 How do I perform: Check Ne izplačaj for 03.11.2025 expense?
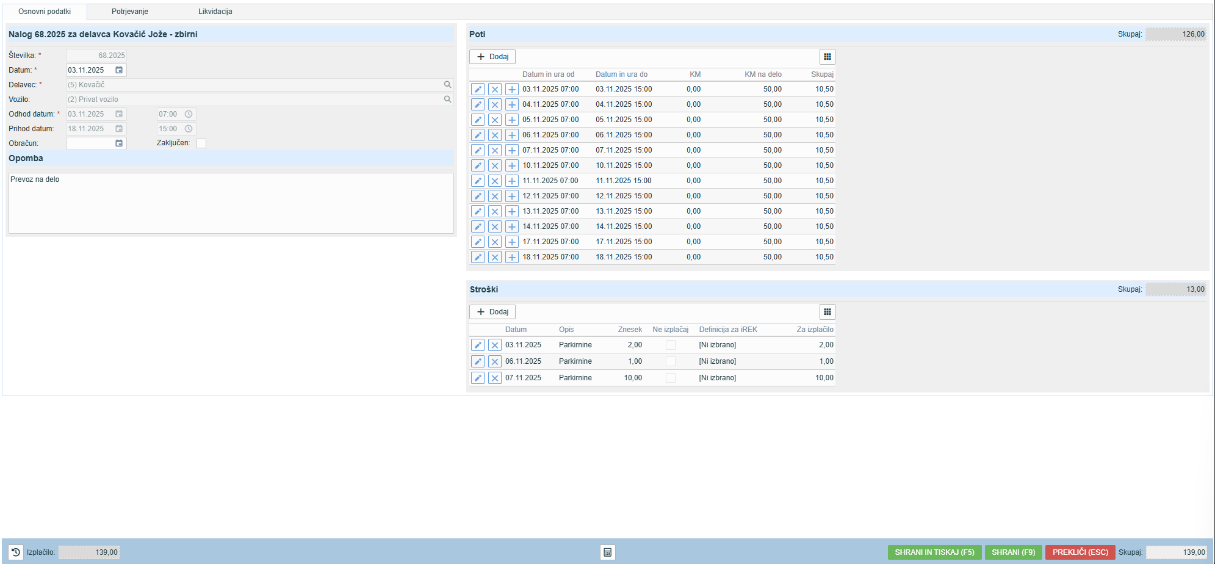[x=670, y=345]
